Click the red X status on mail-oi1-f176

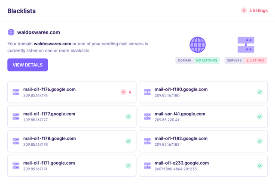point(124,92)
